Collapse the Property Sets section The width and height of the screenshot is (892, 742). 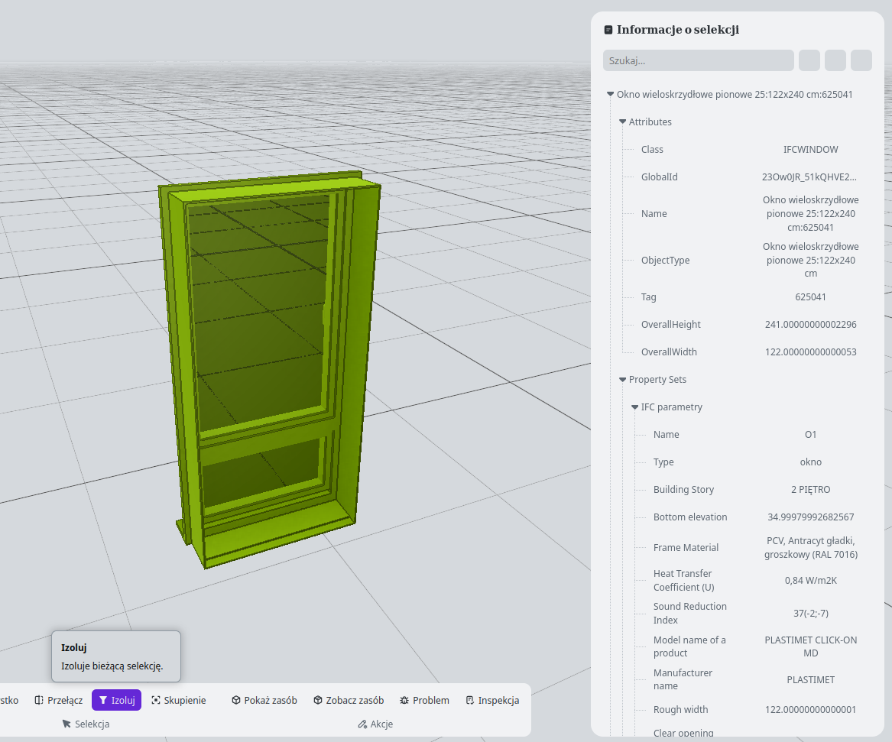(x=622, y=380)
